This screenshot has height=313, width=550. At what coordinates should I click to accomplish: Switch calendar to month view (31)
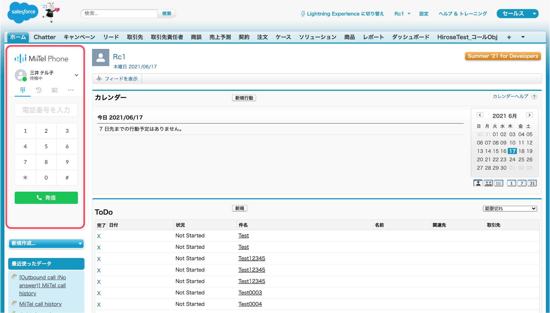coord(532,183)
